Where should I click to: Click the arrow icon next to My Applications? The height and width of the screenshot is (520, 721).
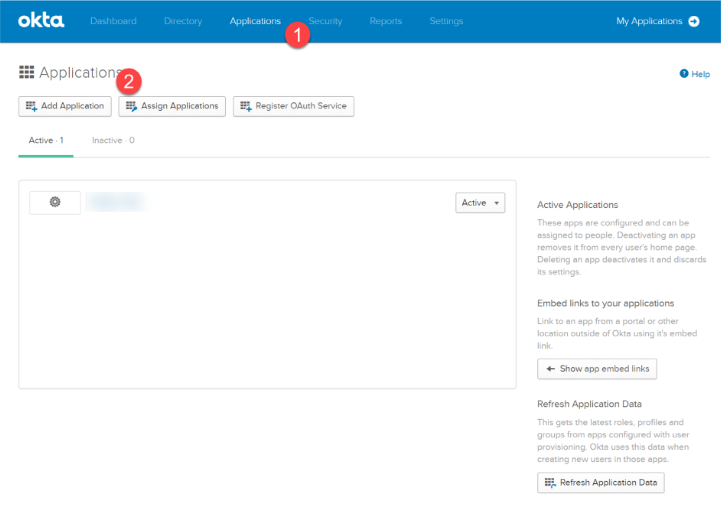pos(693,21)
